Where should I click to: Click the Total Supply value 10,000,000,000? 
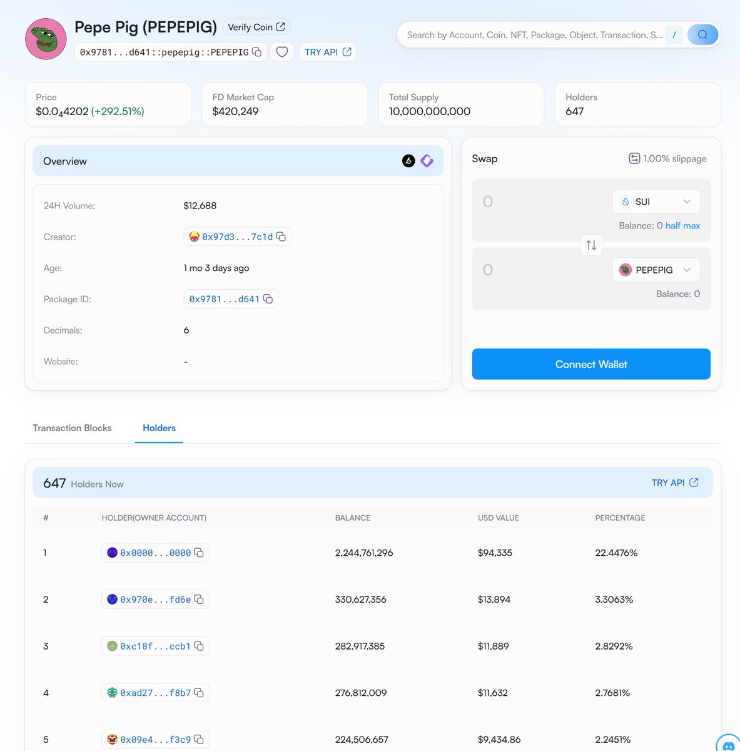point(430,111)
